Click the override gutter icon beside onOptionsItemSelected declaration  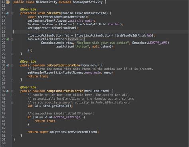coord(8,91)
